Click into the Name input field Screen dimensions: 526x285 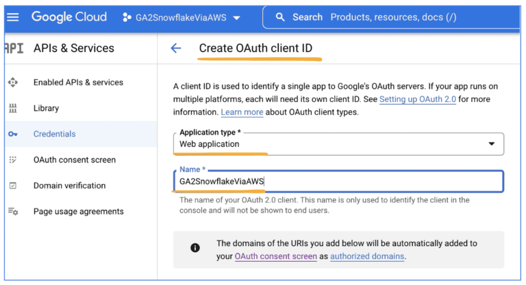pos(338,181)
